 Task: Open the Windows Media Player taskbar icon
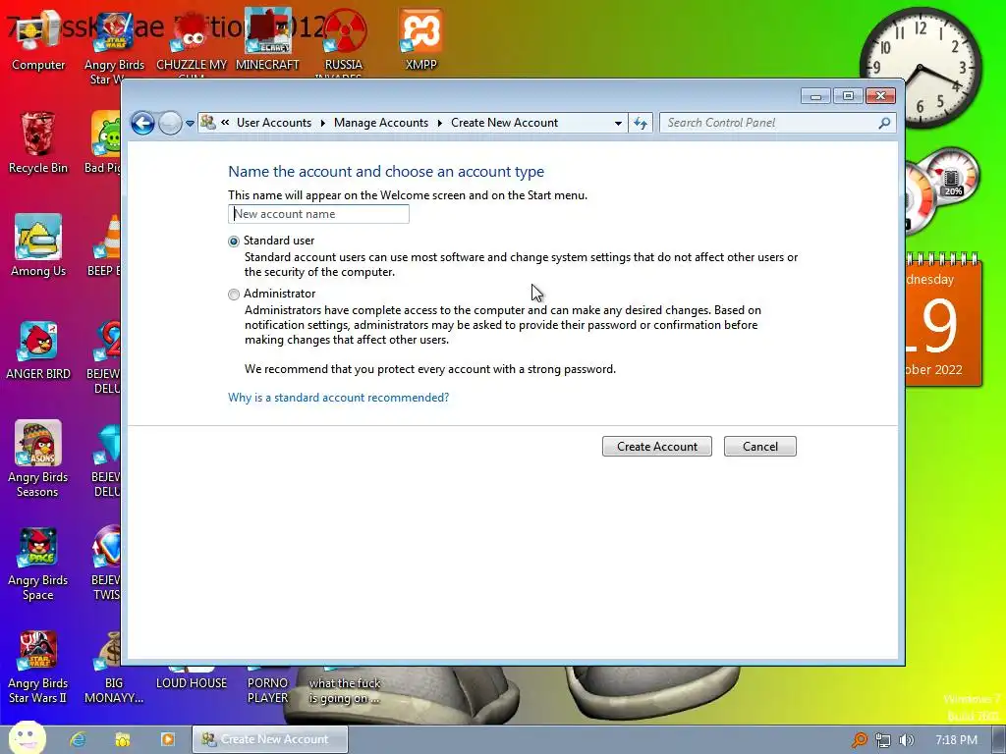pyautogui.click(x=167, y=739)
